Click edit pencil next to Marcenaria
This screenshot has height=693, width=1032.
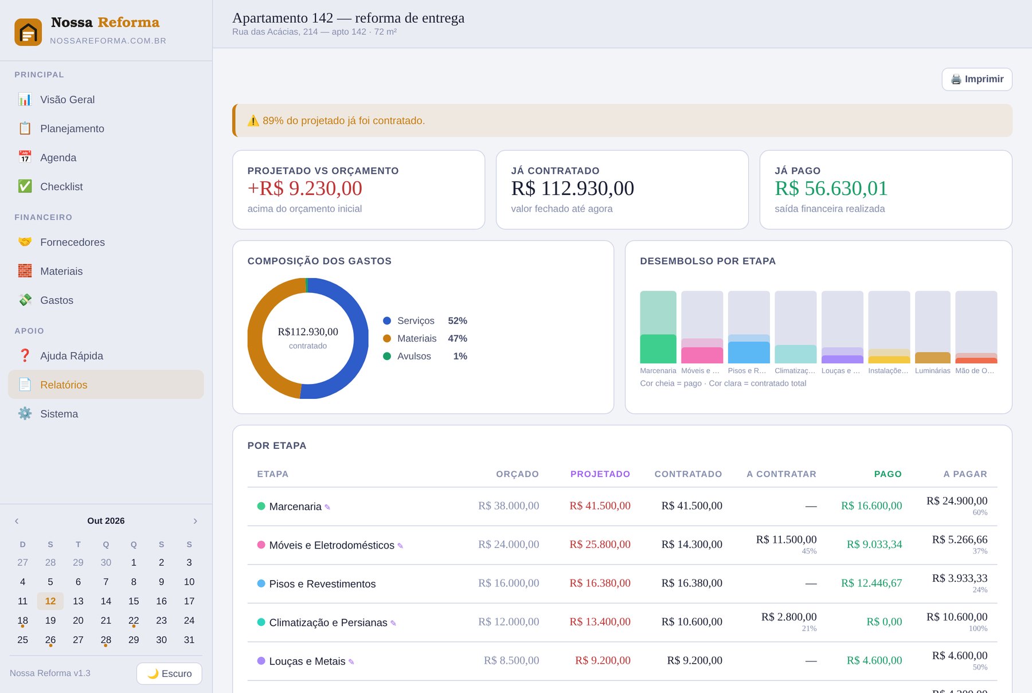(x=327, y=507)
